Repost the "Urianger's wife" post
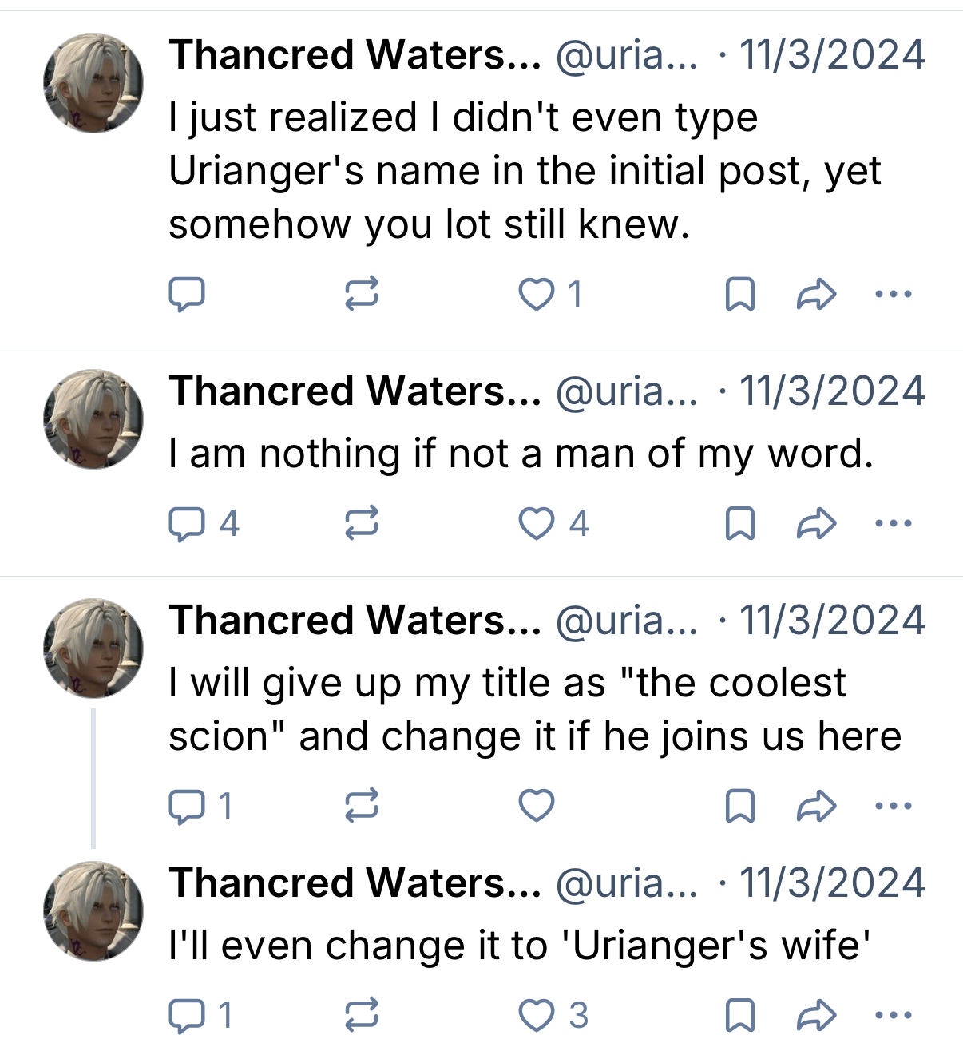963x1063 pixels. pyautogui.click(x=361, y=1016)
